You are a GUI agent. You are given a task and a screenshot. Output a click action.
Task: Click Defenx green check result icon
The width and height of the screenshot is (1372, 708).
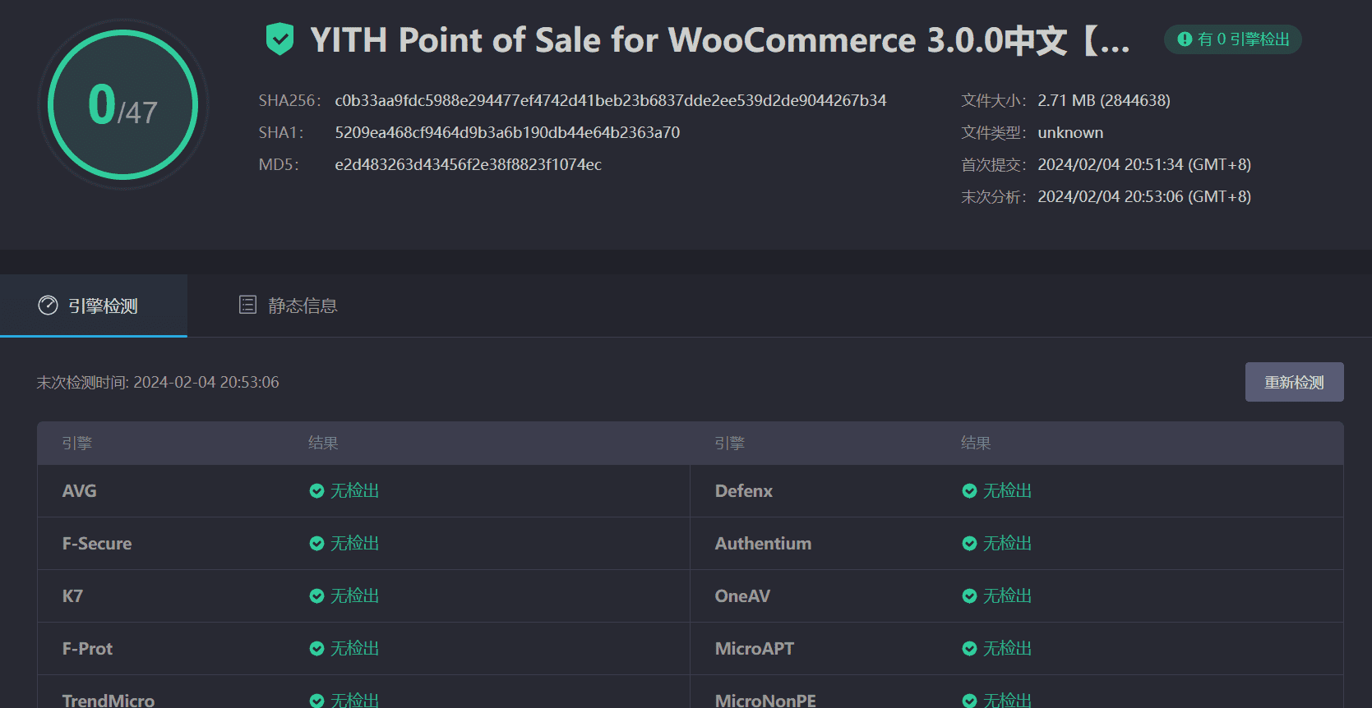click(969, 491)
